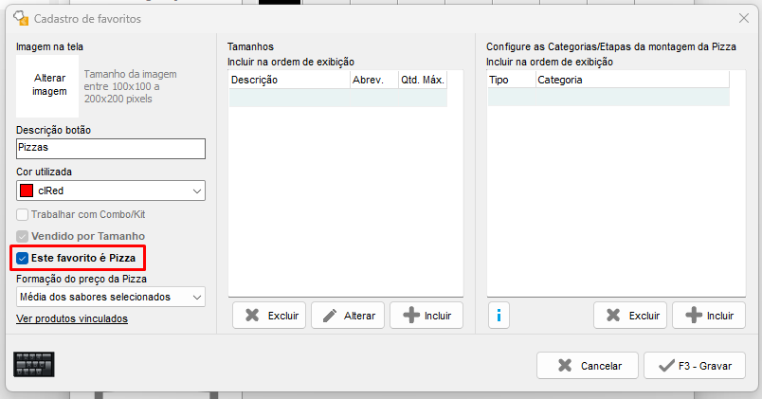Click the Cadastro de favoritos title icon
The height and width of the screenshot is (399, 762).
pos(19,18)
